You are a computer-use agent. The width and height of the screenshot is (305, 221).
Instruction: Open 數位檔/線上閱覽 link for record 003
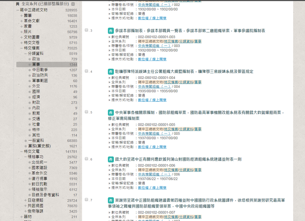coord(152,59)
